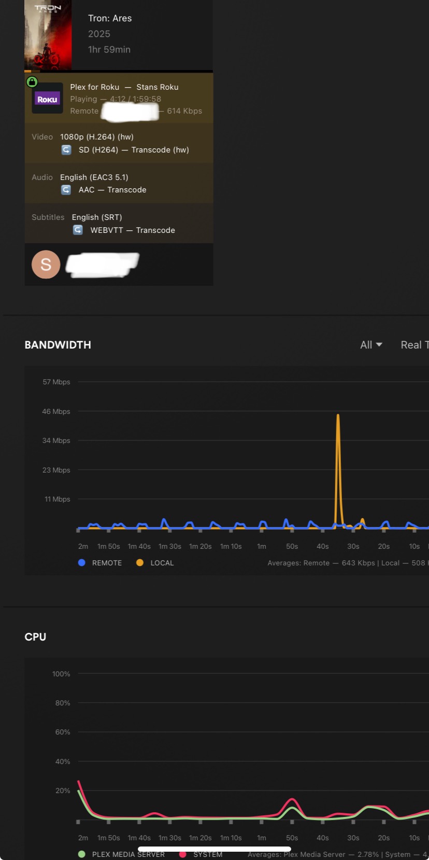Click the playback progress bar under the poster
Image resolution: width=429 pixels, height=860 pixels.
[x=119, y=71]
